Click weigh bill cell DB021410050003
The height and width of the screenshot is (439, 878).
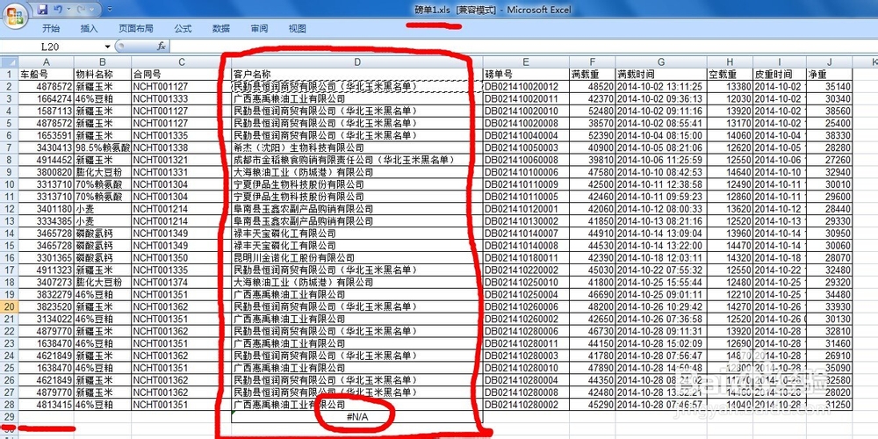(526, 148)
